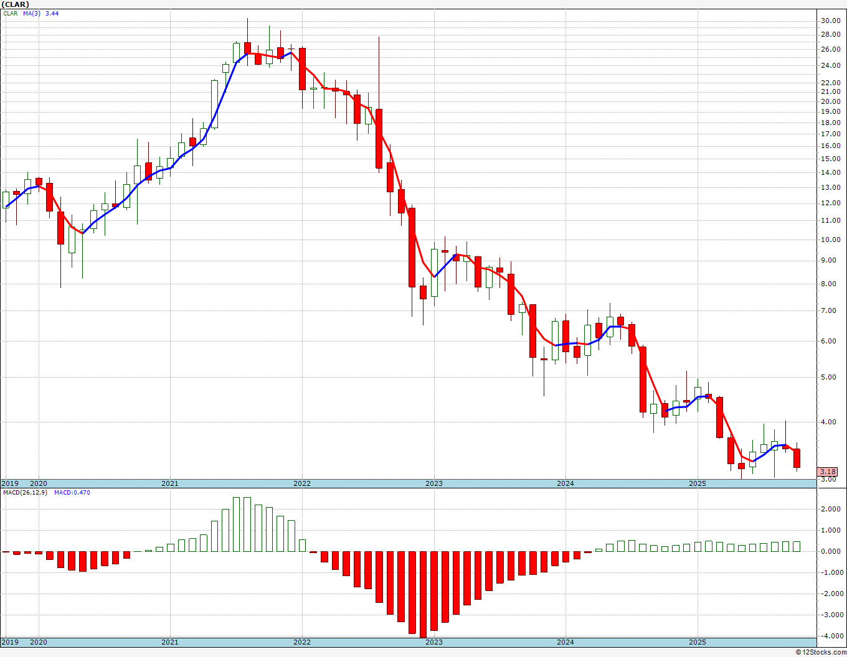Click the deepest red MACD histogram bar
Screen dimensions: 847x657
pos(423,594)
